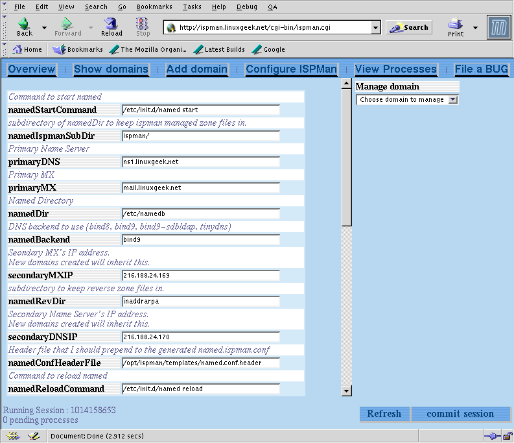Click the security lock icon
Viewport: 514px width, 443px height.
(508, 437)
